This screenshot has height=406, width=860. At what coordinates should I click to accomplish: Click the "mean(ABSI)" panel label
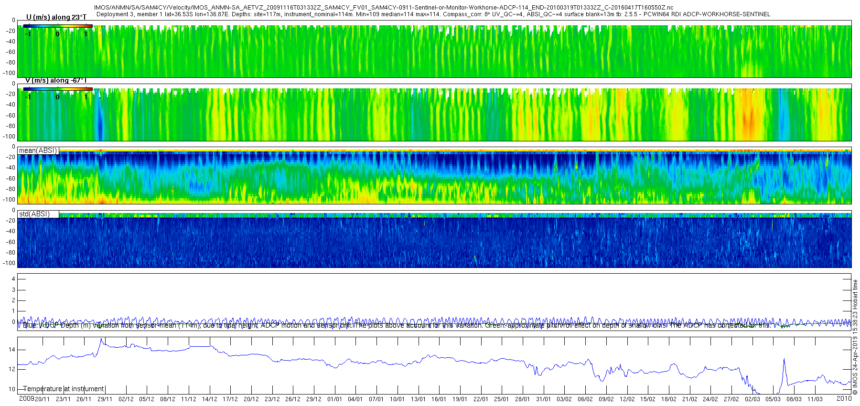point(38,150)
